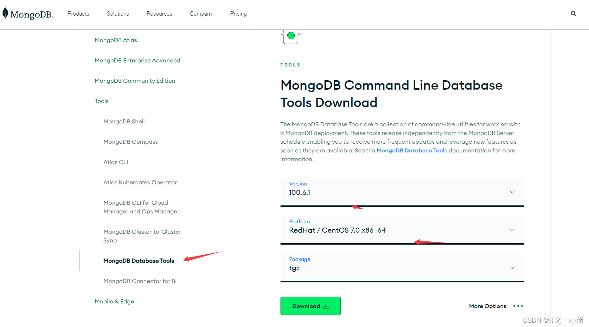The height and width of the screenshot is (327, 589).
Task: Collapse the Tools section in sidebar
Action: click(x=102, y=101)
